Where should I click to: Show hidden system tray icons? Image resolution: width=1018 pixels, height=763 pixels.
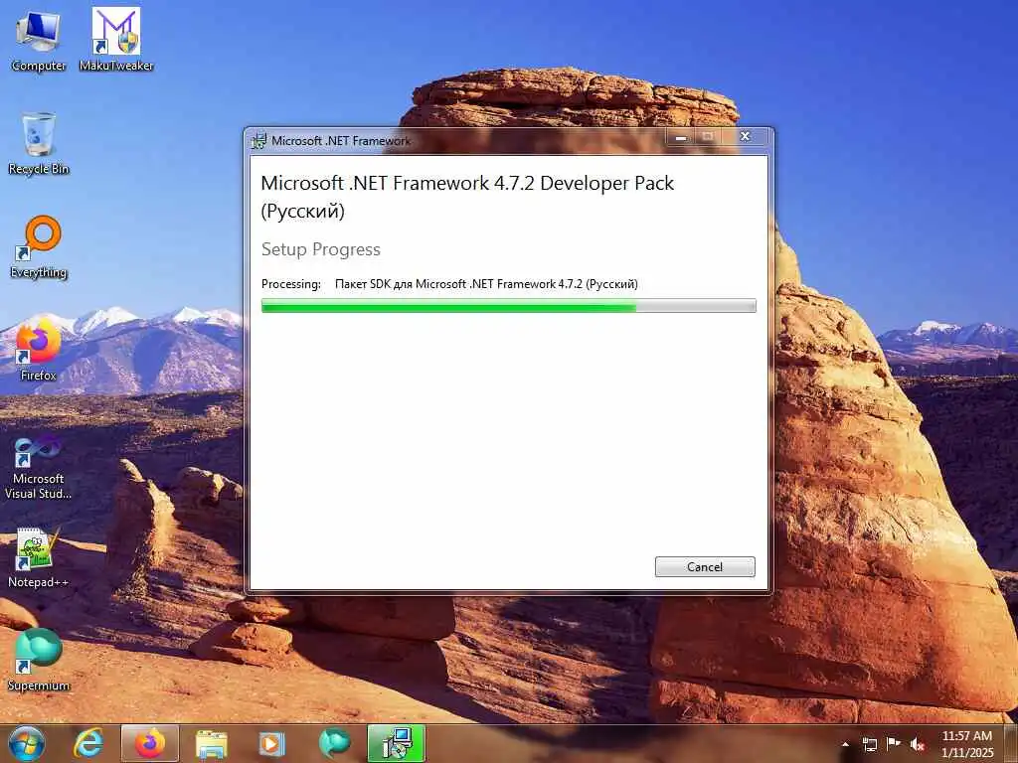(845, 744)
